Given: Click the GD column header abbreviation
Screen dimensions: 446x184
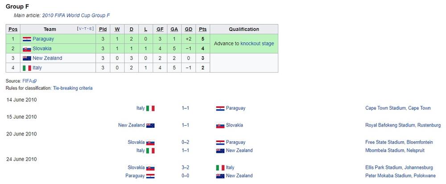Looking at the screenshot, I should click(x=189, y=29).
